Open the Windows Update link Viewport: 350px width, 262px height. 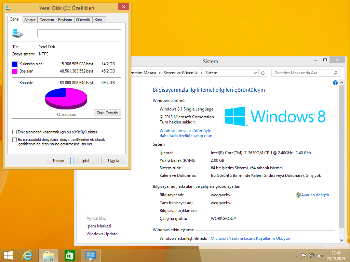point(102,234)
